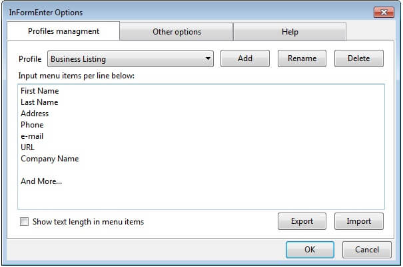Click the First Name line in text area
This screenshot has width=403, height=267.
point(40,91)
